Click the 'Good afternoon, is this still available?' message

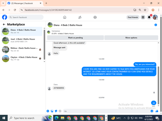tap(69, 43)
